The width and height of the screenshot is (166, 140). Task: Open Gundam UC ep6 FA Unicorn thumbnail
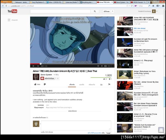125,42
